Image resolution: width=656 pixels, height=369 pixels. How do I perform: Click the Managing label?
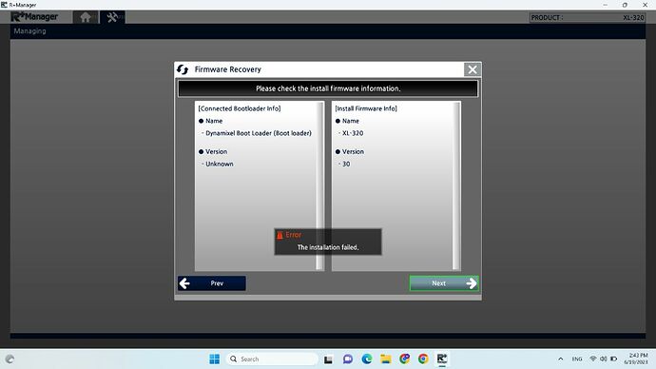point(29,31)
